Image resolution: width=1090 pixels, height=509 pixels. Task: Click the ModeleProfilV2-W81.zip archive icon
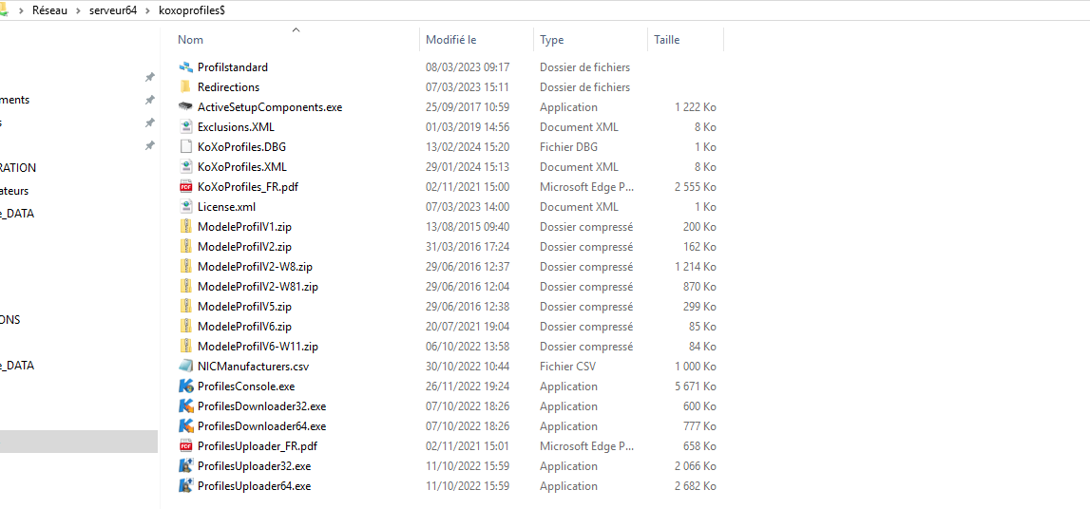185,286
